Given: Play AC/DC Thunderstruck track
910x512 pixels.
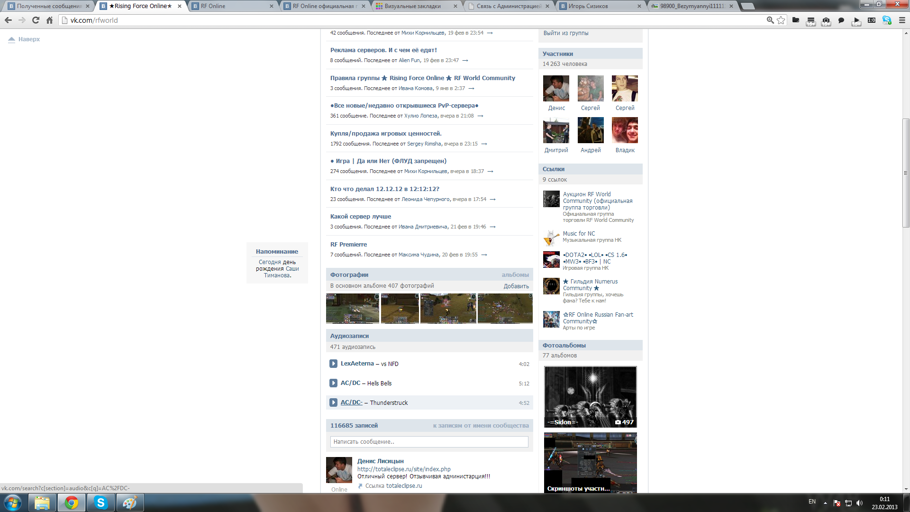Looking at the screenshot, I should 333,402.
